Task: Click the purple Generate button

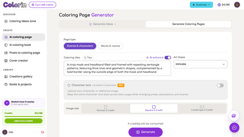Action: coord(146,132)
